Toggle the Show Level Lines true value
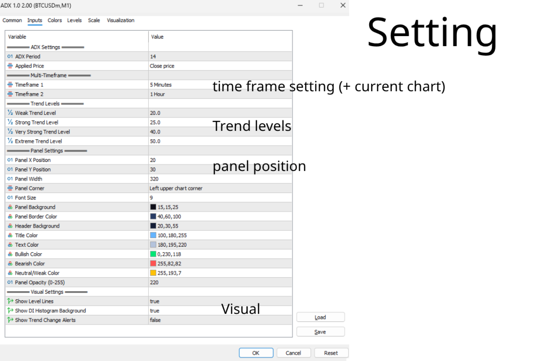The height and width of the screenshot is (361, 541). pyautogui.click(x=155, y=301)
